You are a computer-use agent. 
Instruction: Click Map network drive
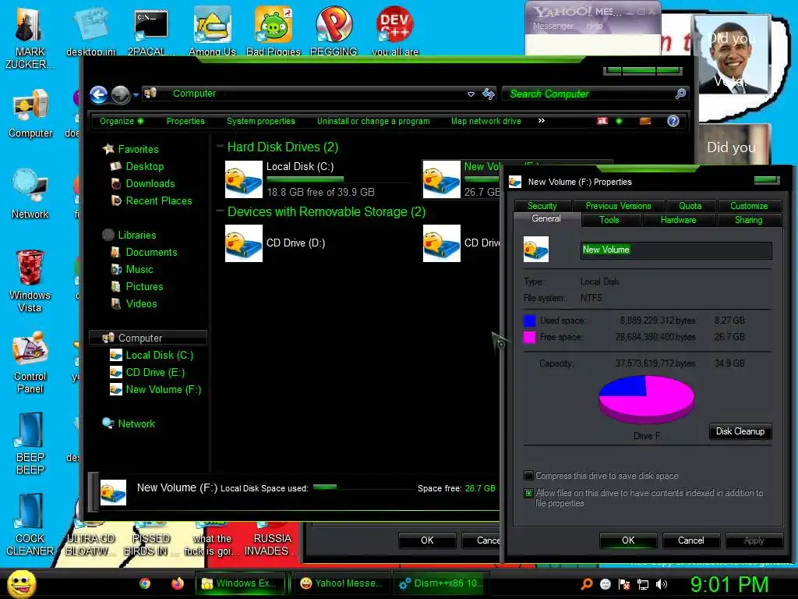[486, 121]
